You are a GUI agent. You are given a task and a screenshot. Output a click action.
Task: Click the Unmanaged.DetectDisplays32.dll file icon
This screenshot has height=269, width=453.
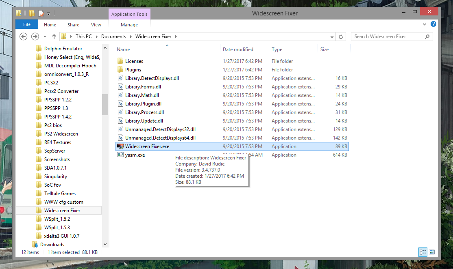pos(120,129)
